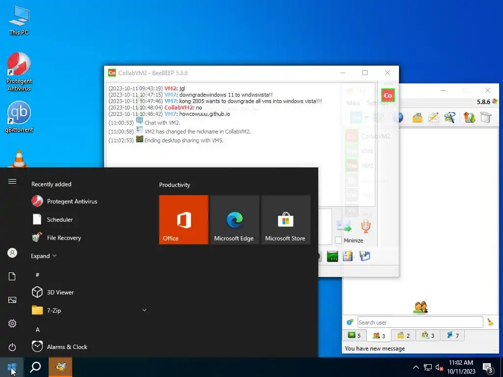Open the Office tile
Viewport: 503px width, 377px height.
click(184, 220)
